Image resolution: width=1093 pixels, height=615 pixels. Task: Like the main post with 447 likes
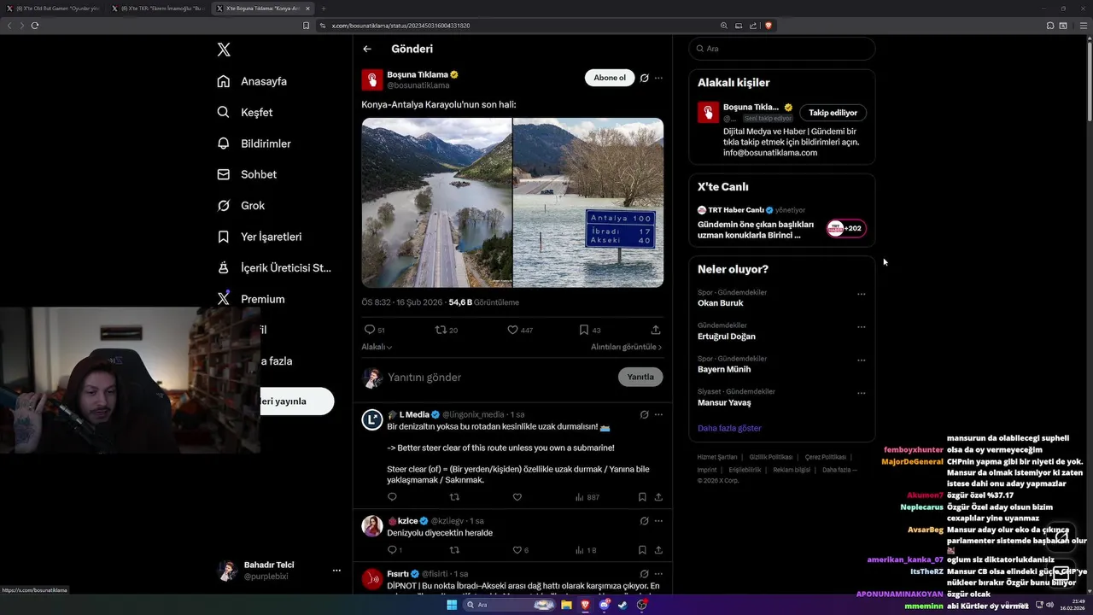[513, 330]
